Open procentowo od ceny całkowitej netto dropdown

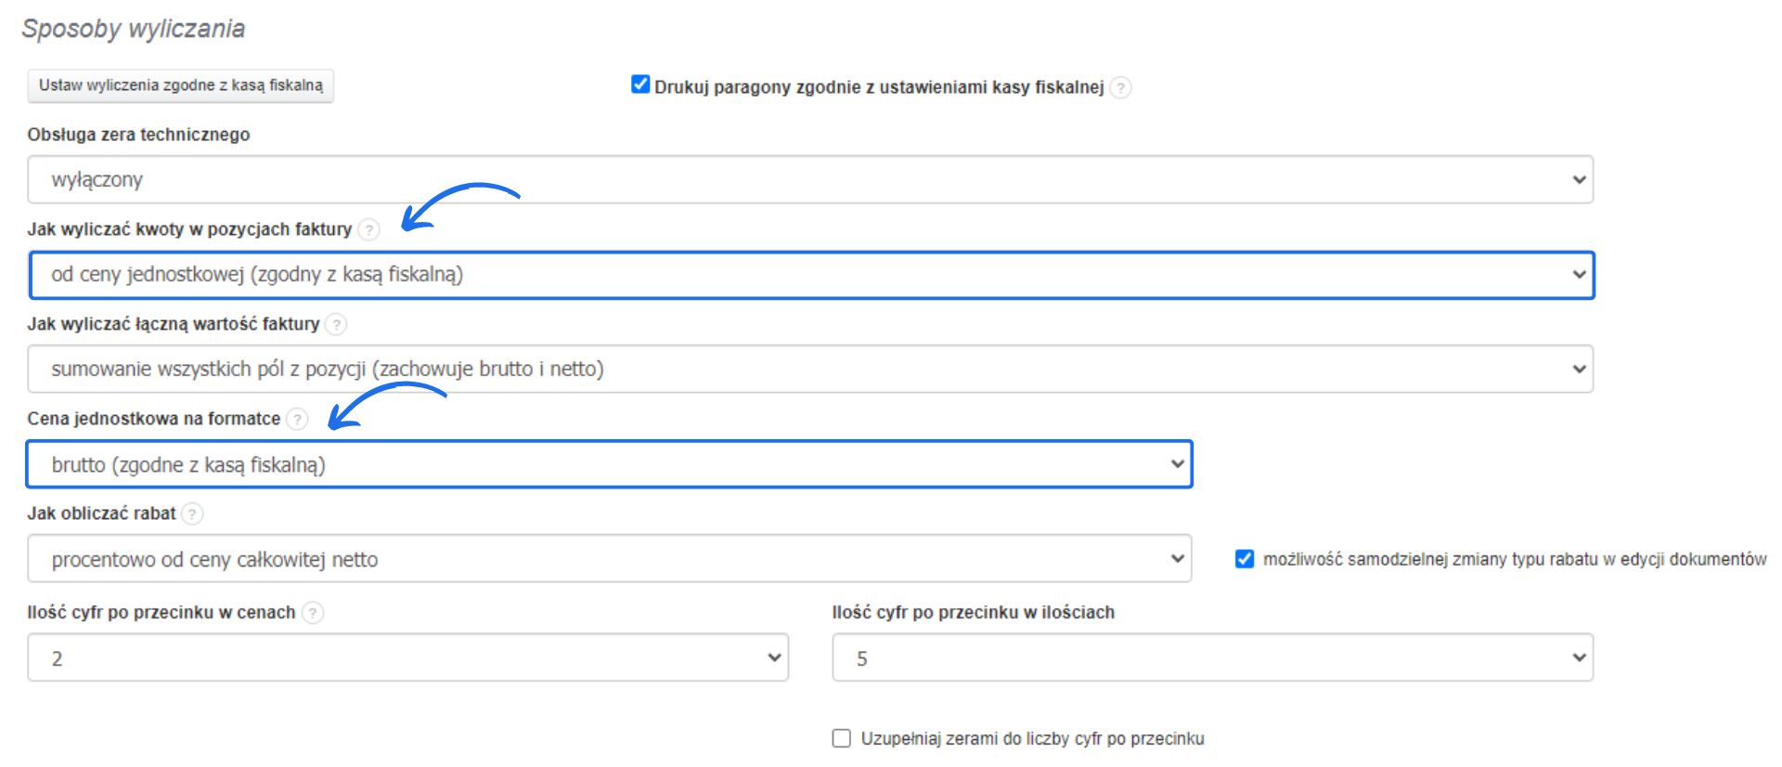point(609,559)
